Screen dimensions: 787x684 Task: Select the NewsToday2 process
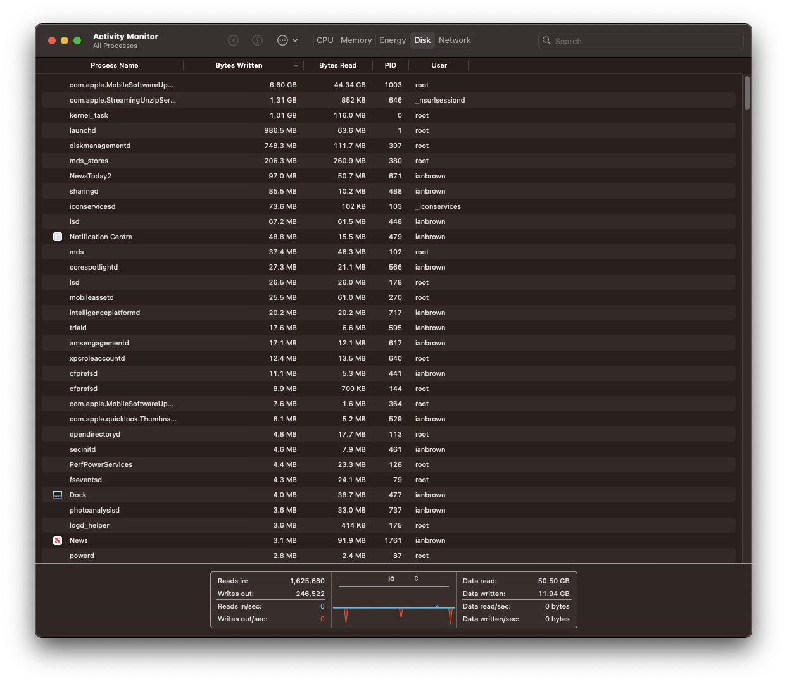(389, 176)
